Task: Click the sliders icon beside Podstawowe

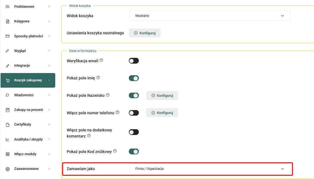Action: (7, 7)
